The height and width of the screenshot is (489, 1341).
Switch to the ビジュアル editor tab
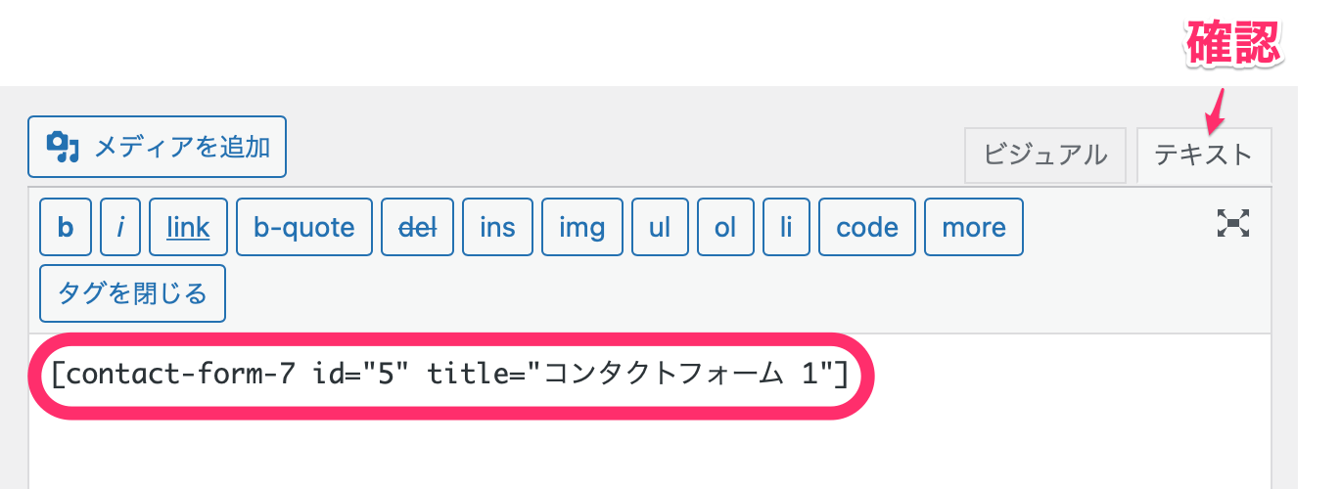tap(1045, 155)
